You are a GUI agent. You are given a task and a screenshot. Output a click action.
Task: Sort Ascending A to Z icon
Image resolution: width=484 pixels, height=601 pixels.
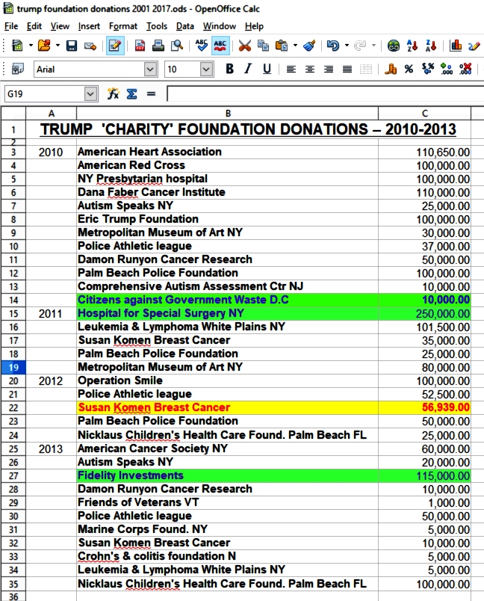click(412, 46)
